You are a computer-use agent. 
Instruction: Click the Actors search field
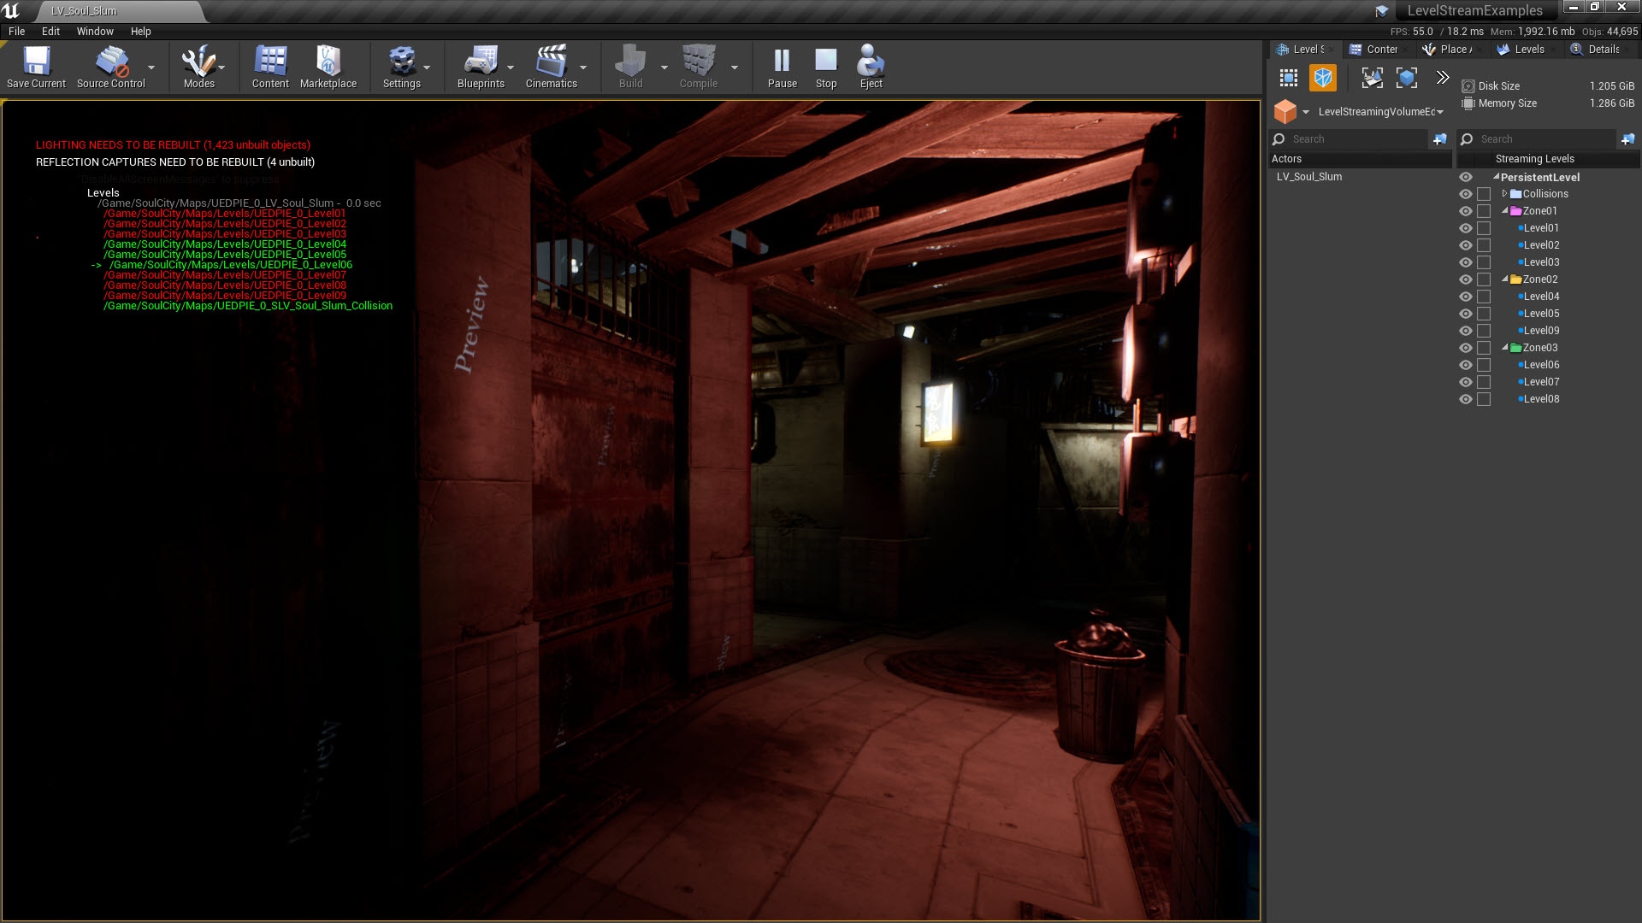click(1349, 139)
